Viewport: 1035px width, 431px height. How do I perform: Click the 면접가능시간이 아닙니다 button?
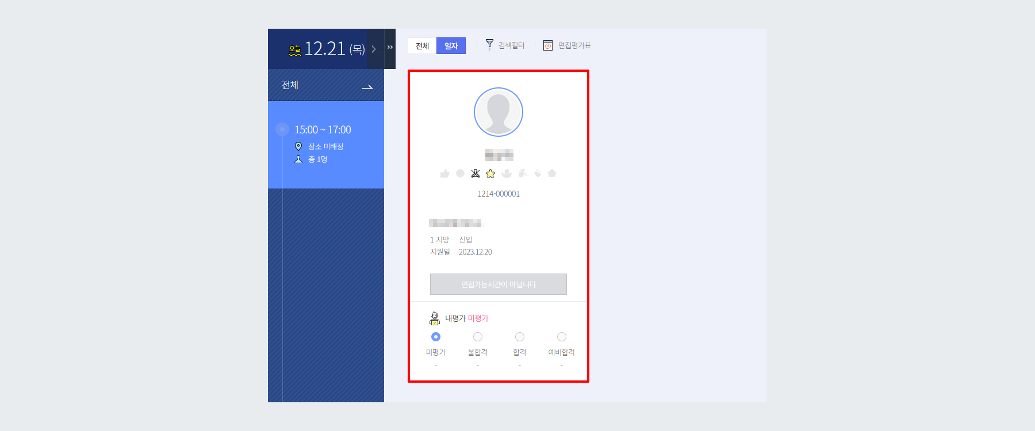pos(499,284)
